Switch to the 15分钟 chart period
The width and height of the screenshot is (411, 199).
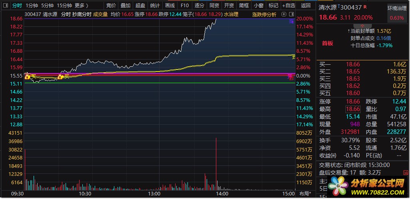64,5
